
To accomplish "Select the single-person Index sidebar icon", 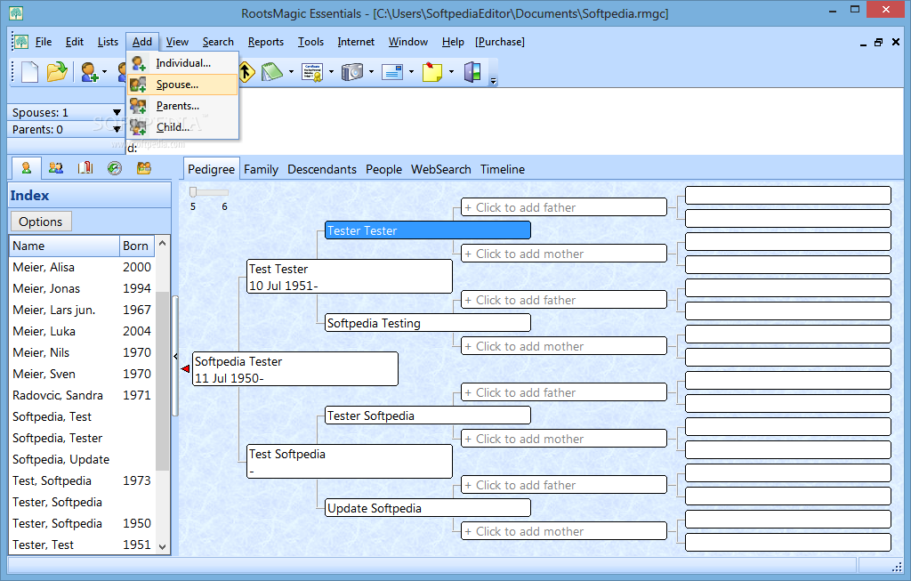I will coord(26,168).
